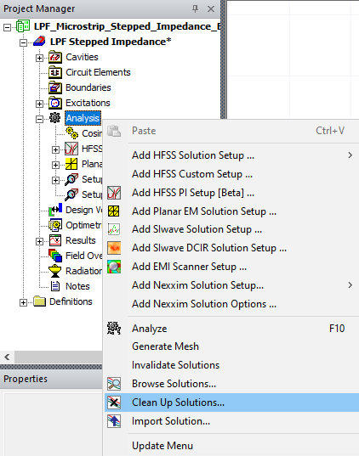This screenshot has height=456, width=359.
Task: Expand the Definitions node
Action: (23, 303)
